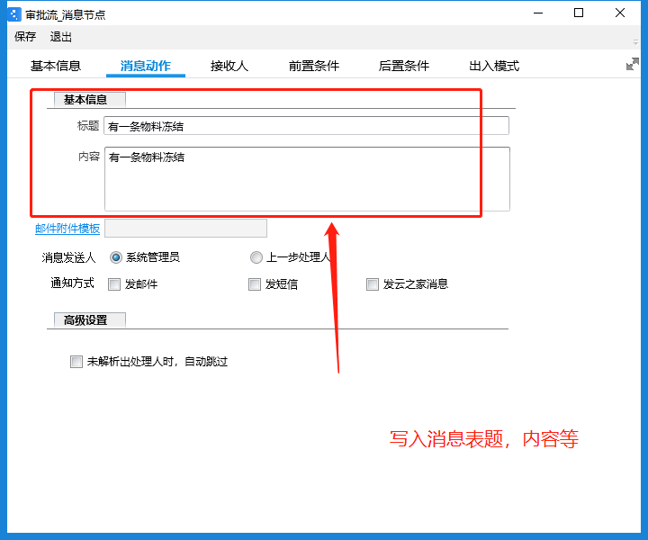Click the fullscreen expand arrows icon
Viewport: 648px width, 540px height.
633,64
